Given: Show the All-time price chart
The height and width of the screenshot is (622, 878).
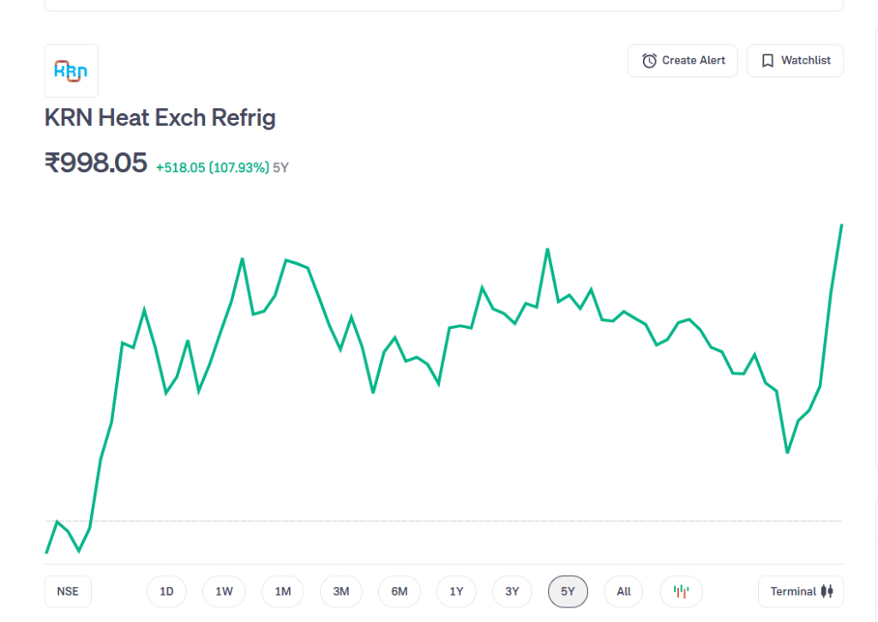Looking at the screenshot, I should pos(623,591).
